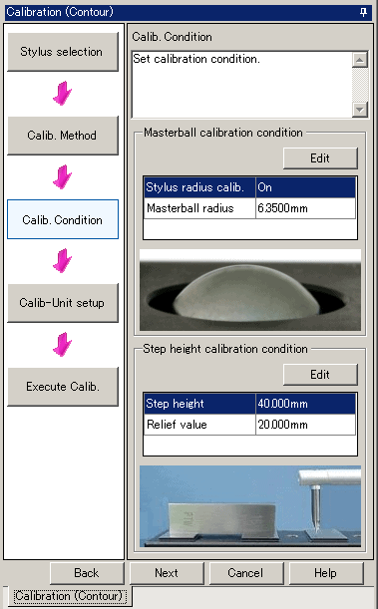The width and height of the screenshot is (378, 609).
Task: Click pink arrow below Stylus selection
Action: pyautogui.click(x=62, y=94)
